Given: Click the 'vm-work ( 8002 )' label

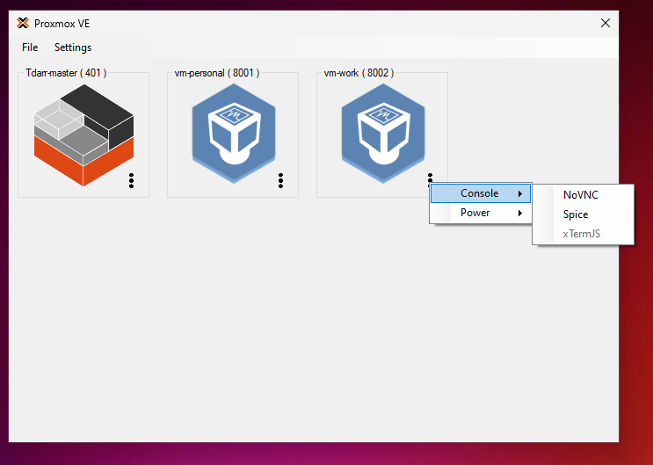Looking at the screenshot, I should (x=359, y=73).
